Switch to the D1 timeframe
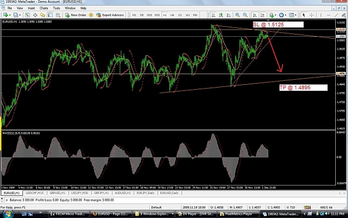Viewport: 348px width, 218px height. 180,15
